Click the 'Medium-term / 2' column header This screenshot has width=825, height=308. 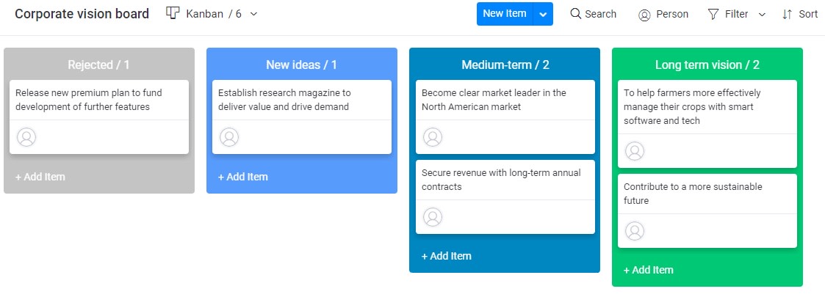click(x=505, y=65)
